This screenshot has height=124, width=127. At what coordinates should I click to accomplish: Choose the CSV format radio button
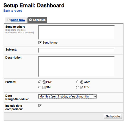[77, 82]
